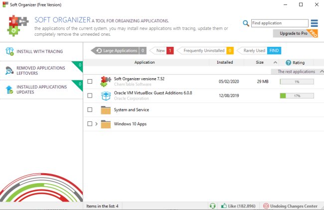Click the install date 05/02/2020
This screenshot has width=324, height=210.
[229, 82]
